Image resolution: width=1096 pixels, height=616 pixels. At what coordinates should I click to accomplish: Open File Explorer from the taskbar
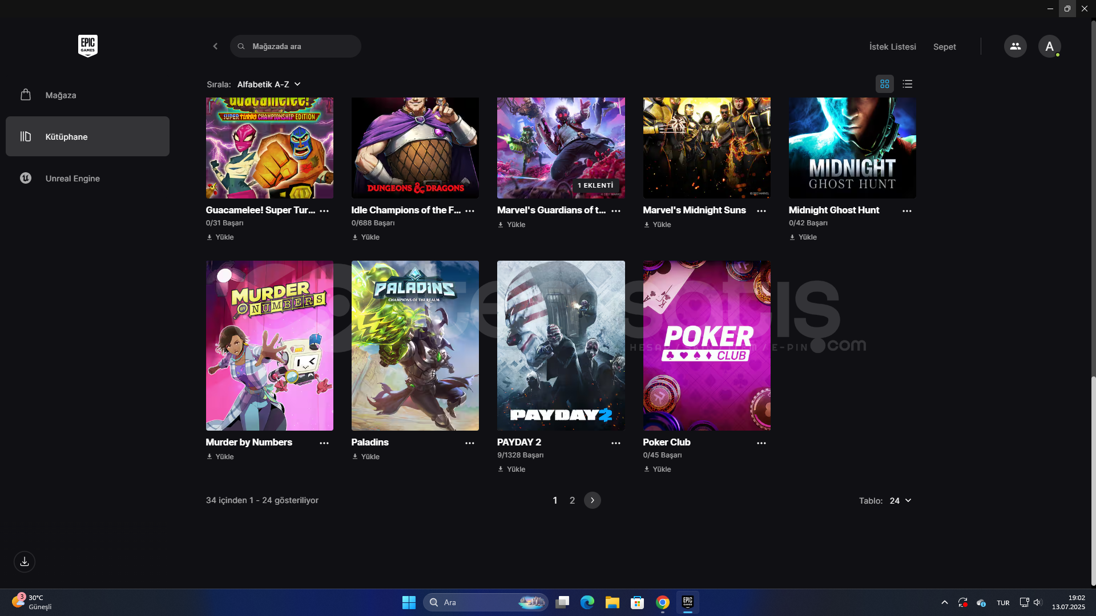pos(613,602)
